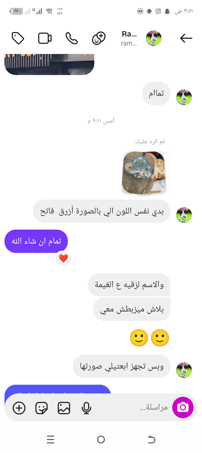Tap the plus circle for more options
Screen dimensions: 202x453
click(19, 408)
